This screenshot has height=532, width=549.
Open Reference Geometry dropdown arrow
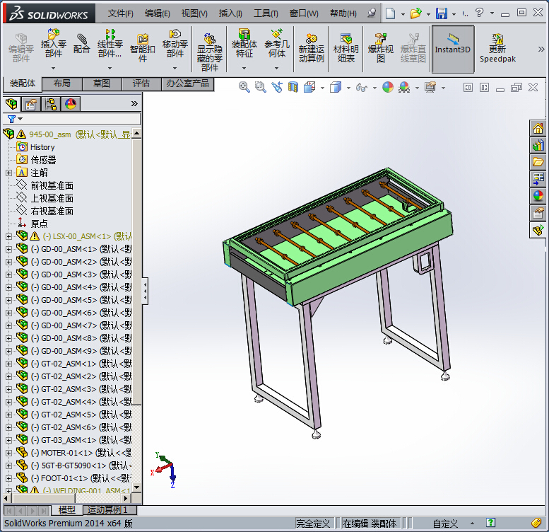click(x=276, y=68)
